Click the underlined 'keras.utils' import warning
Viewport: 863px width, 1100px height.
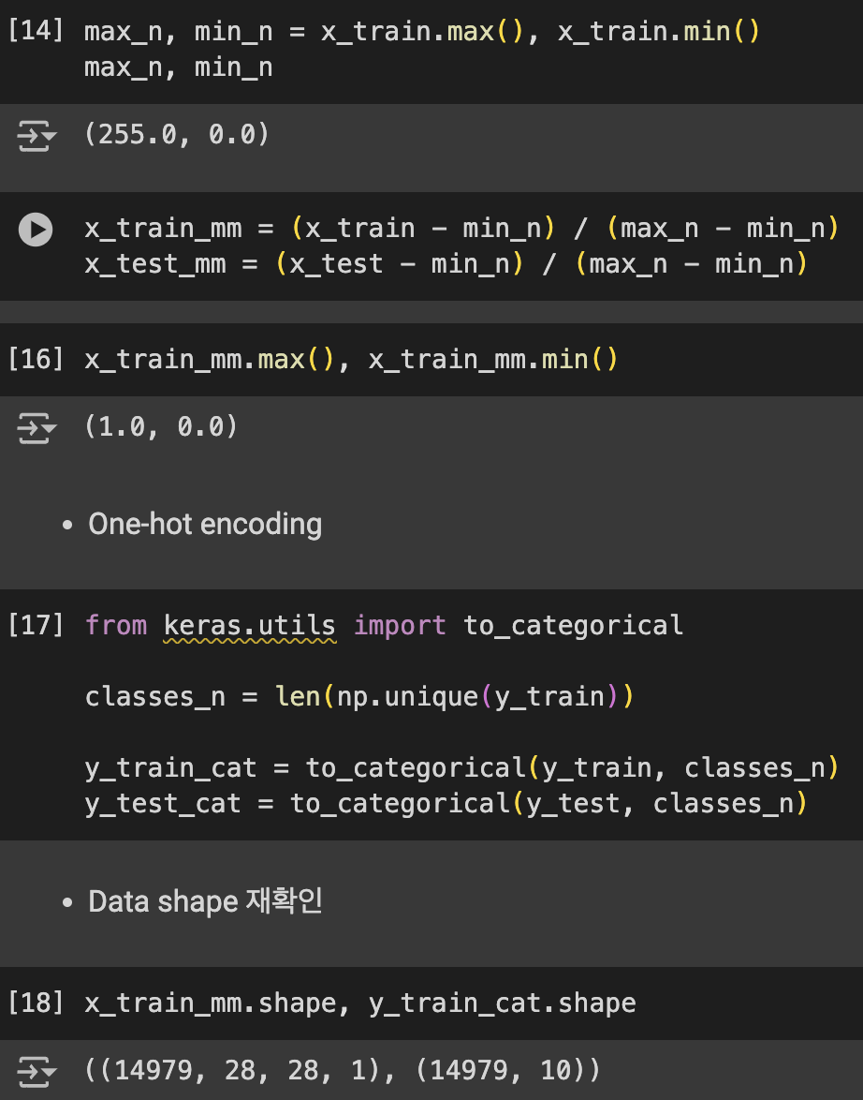click(250, 626)
